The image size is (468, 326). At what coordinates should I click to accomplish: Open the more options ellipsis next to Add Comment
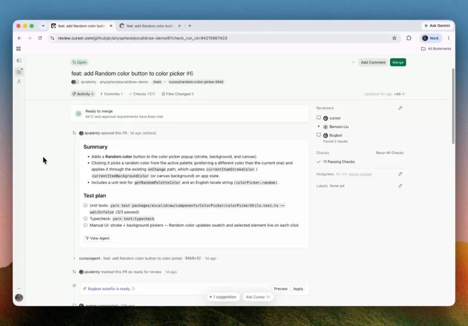pyautogui.click(x=353, y=62)
